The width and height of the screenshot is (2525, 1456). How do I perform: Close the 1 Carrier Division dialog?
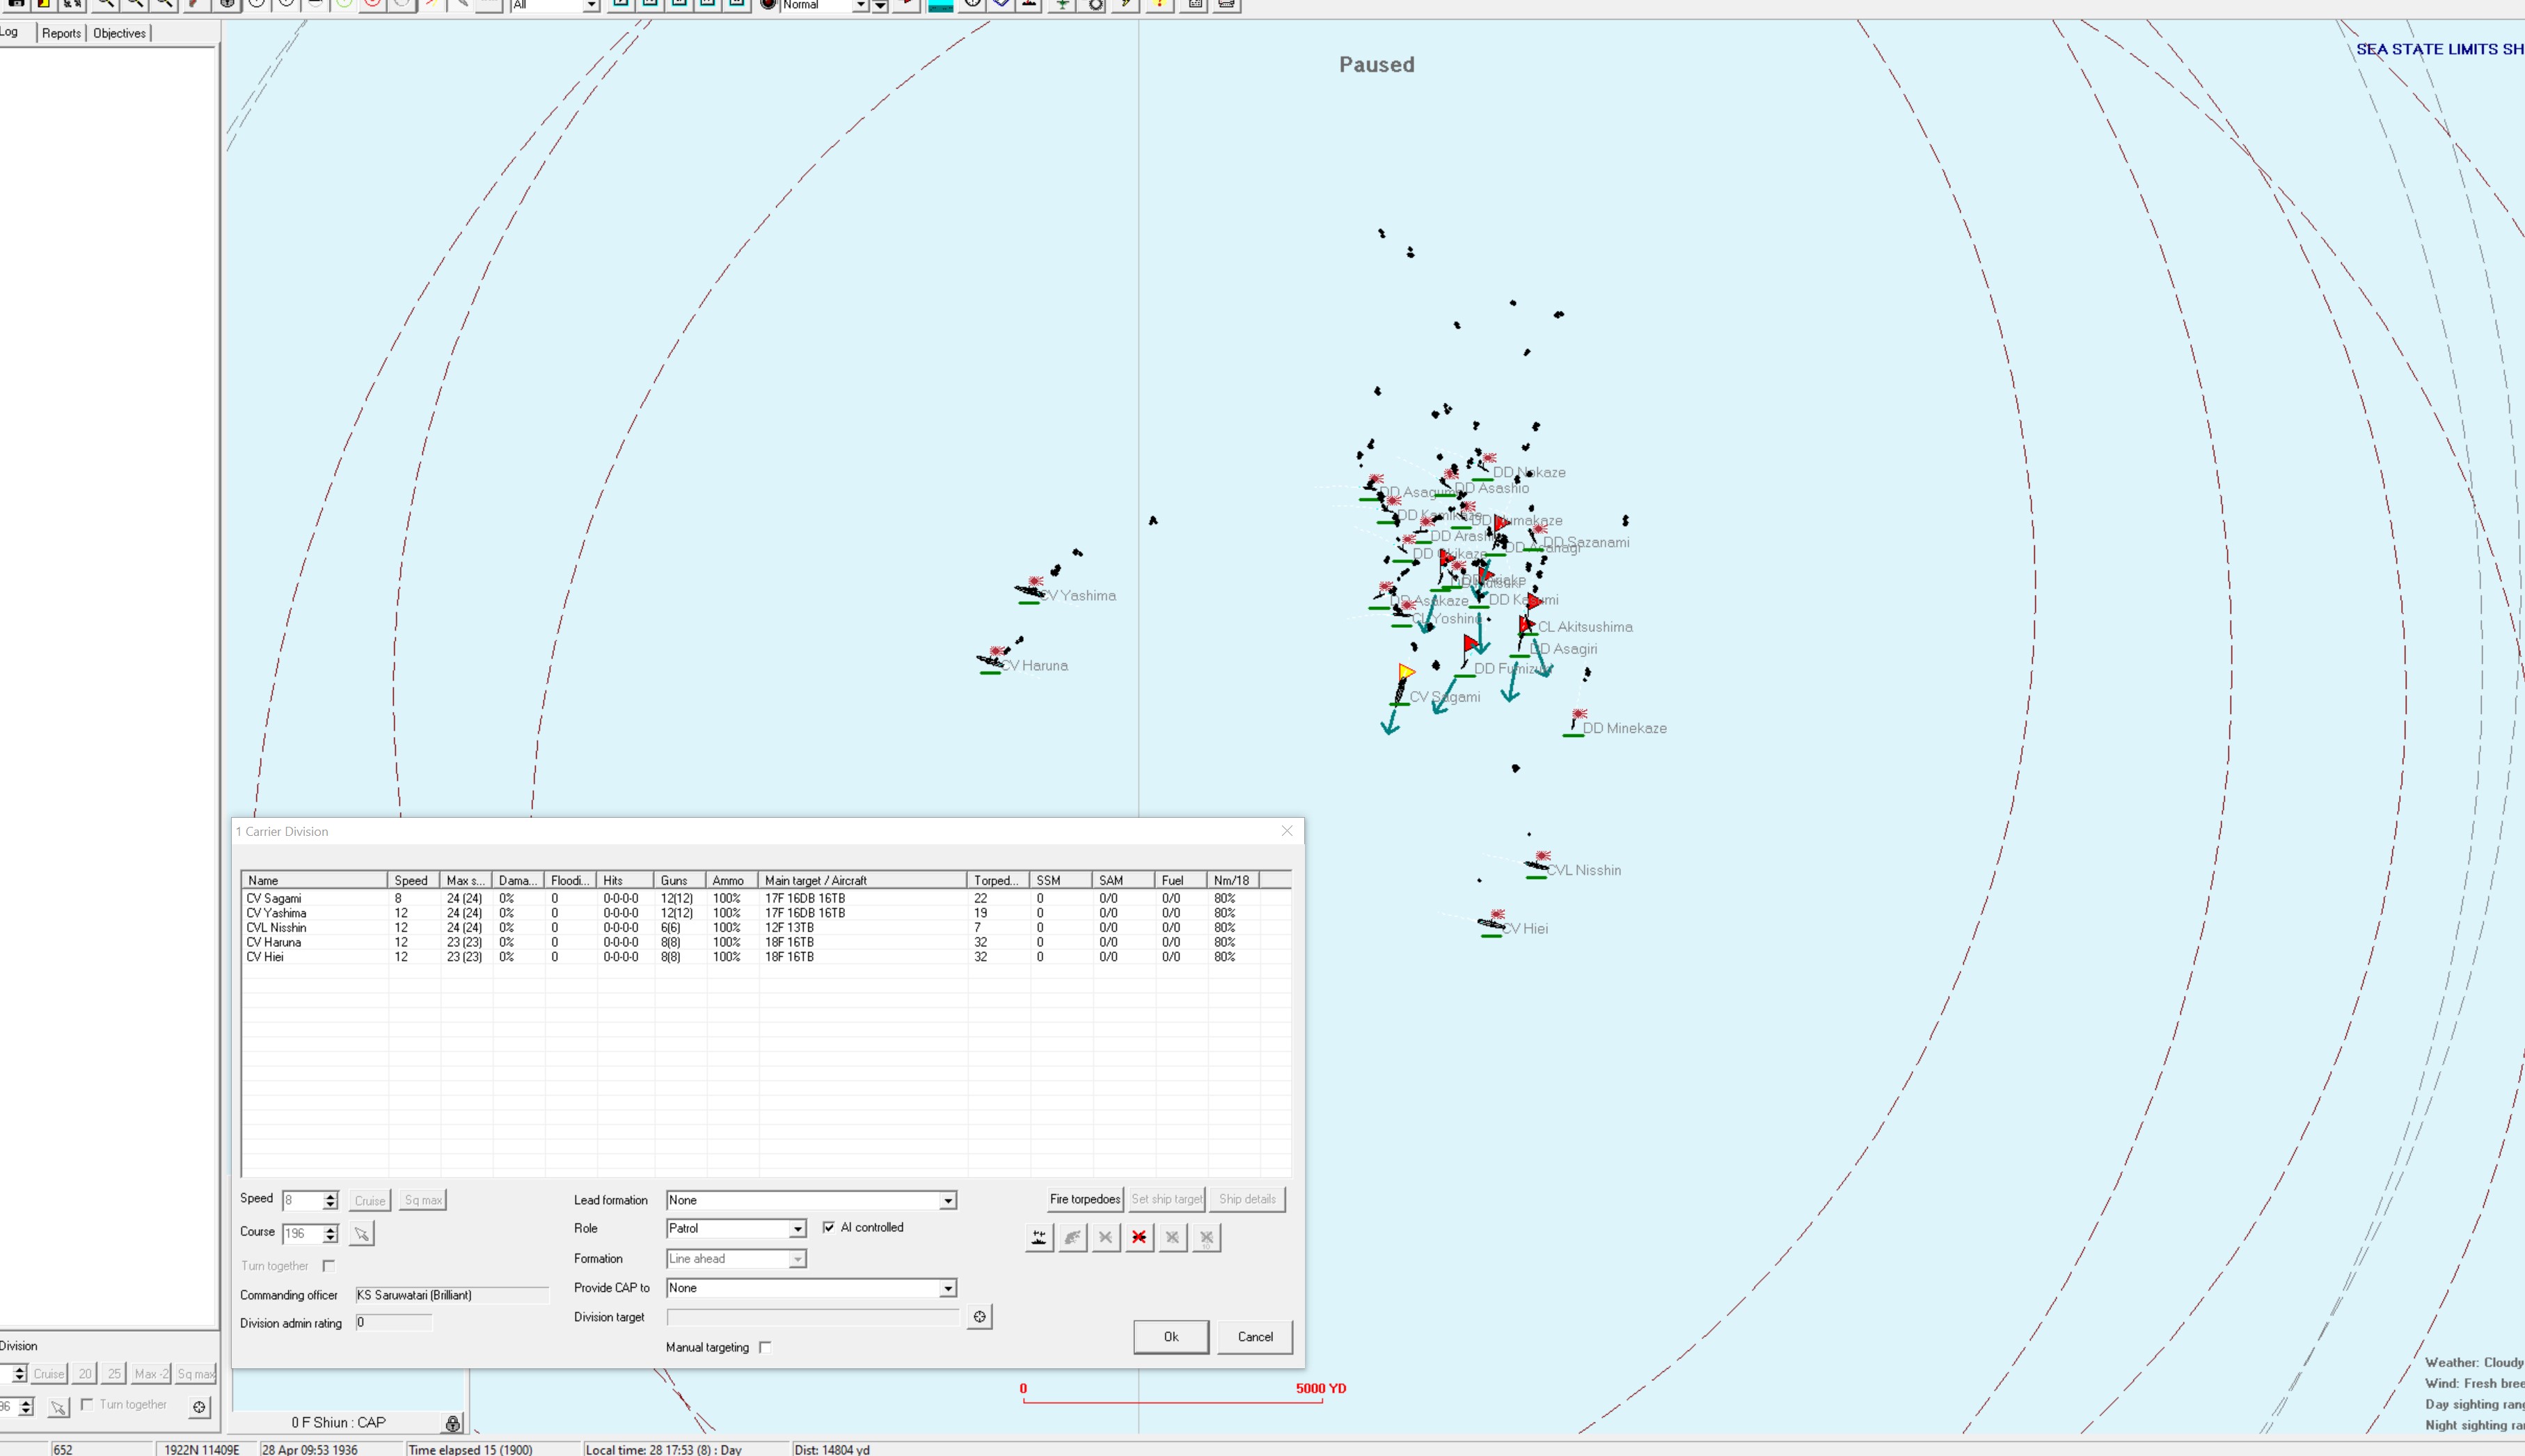pos(1287,831)
